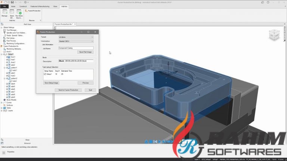Image resolution: width=287 pixels, height=161 pixels.
Task: Toggle the hole1 feature checkbox
Action: (7, 60)
